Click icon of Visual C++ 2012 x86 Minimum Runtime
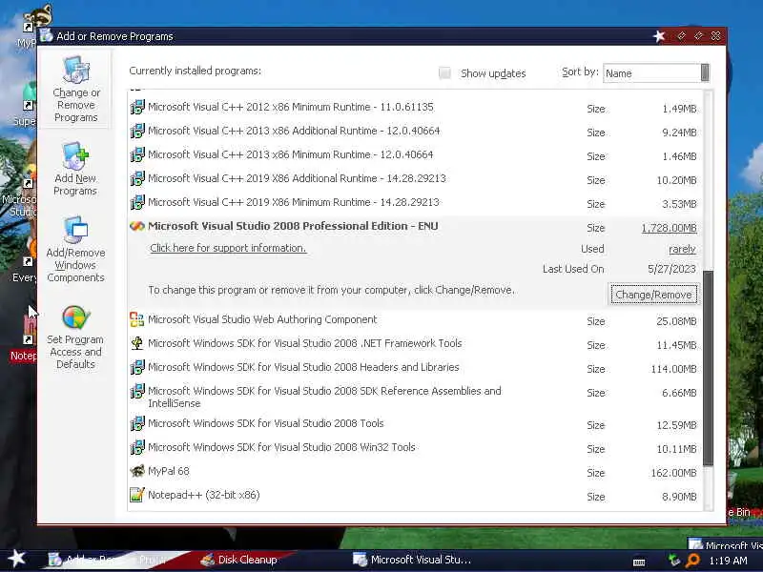763x572 pixels. 137,107
